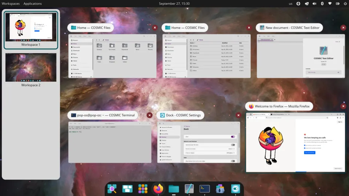Click pop-os@pop-os COSMIC Terminal title label
Screen dimensions: 349x196
pyautogui.click(x=103, y=115)
